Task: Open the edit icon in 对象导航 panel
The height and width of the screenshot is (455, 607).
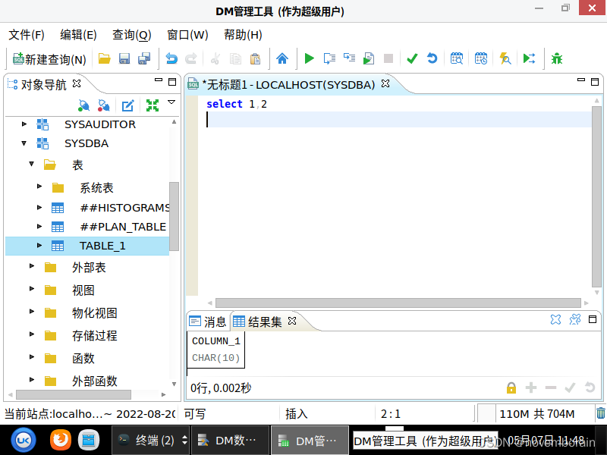Action: (x=127, y=105)
